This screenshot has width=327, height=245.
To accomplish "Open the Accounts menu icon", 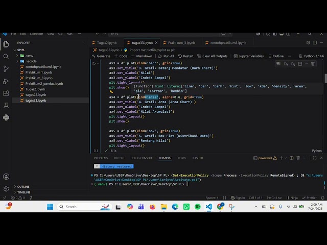I will 6,177.
